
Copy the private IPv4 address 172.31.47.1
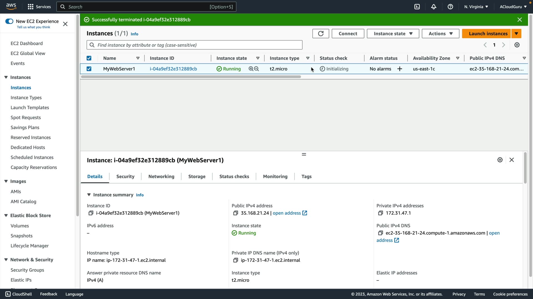click(x=380, y=213)
